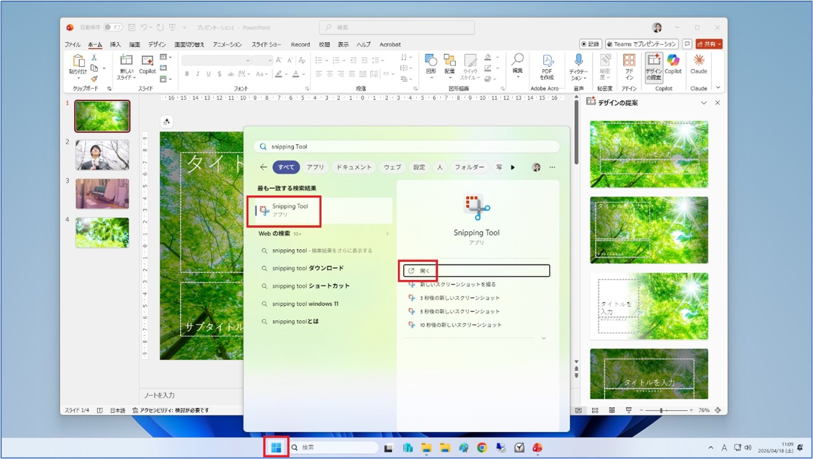Viewport: 813px width, 459px height.
Task: Click the 共有 share button
Action: 709,44
